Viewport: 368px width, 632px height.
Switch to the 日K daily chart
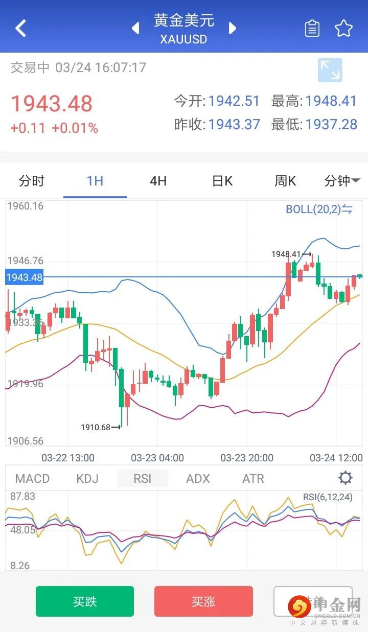pyautogui.click(x=222, y=181)
